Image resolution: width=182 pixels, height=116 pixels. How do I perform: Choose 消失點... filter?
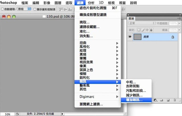tap(98, 36)
